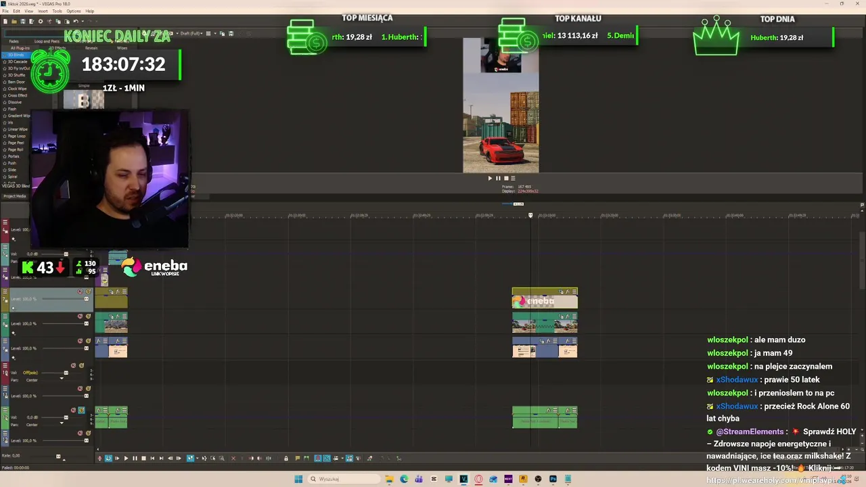Solo video track 9

point(88,341)
